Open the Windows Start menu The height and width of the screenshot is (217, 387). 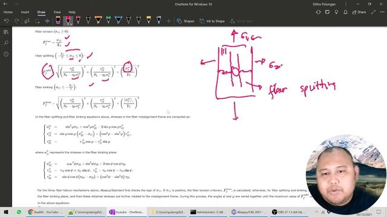click(x=6, y=212)
